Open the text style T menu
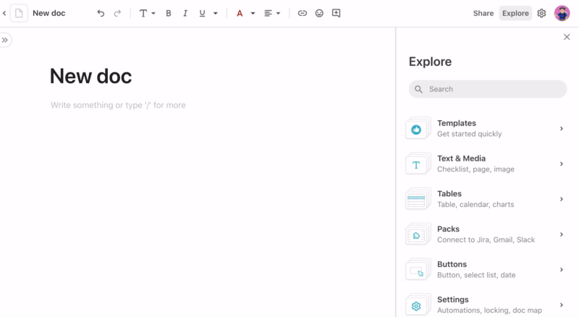The image size is (579, 317). click(147, 13)
